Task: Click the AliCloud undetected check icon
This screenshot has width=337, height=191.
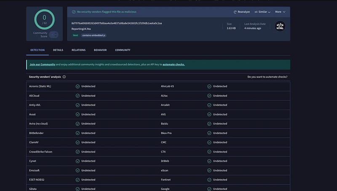Action: (78, 96)
